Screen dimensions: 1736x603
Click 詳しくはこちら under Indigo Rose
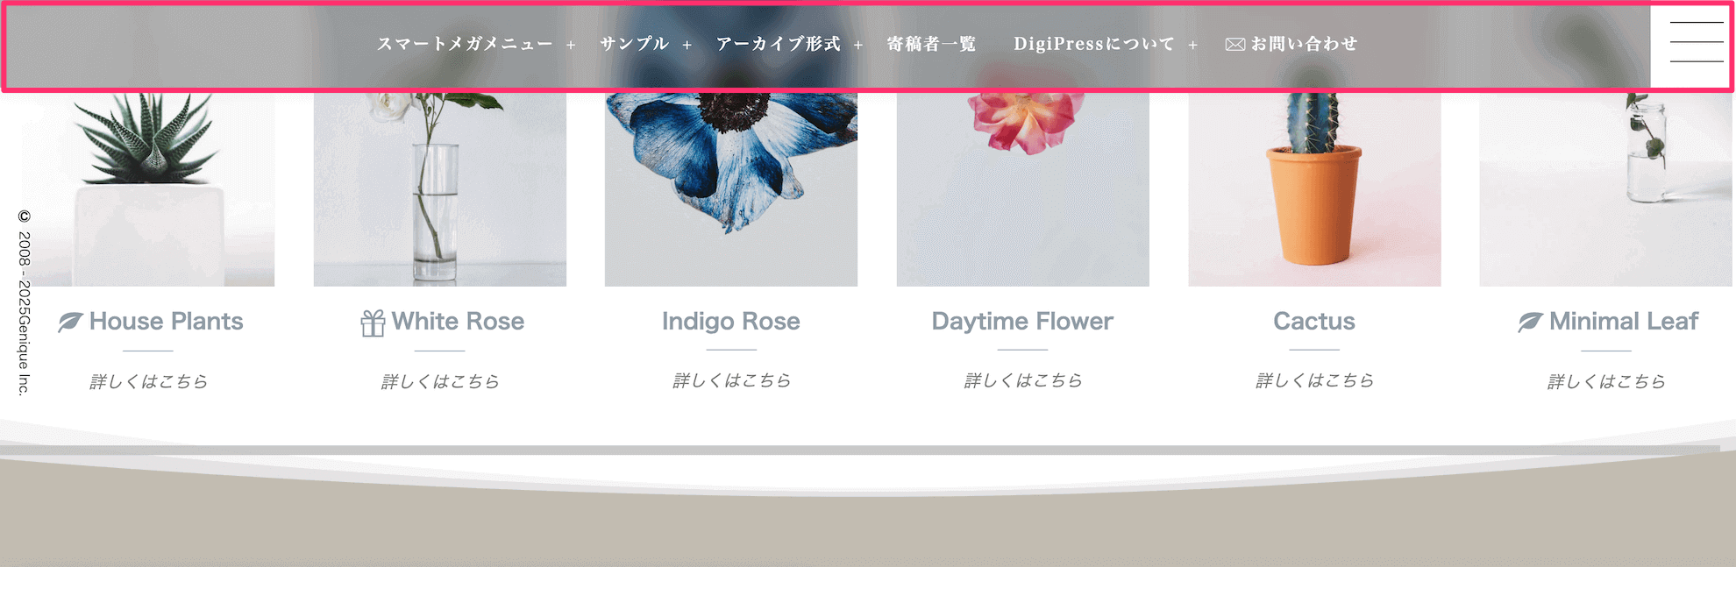731,380
